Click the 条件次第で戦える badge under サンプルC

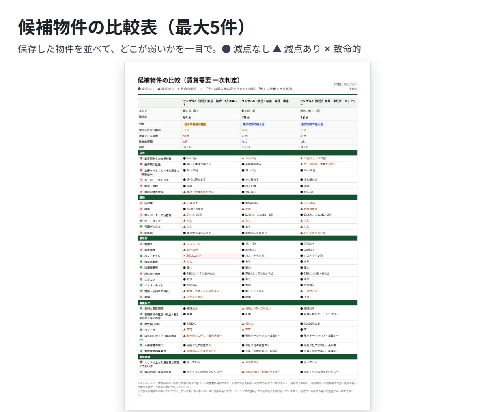coord(312,124)
